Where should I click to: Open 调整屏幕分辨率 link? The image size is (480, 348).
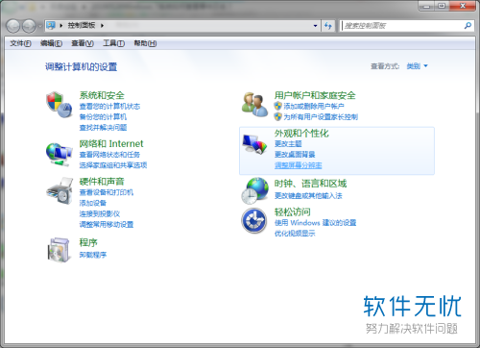click(299, 165)
